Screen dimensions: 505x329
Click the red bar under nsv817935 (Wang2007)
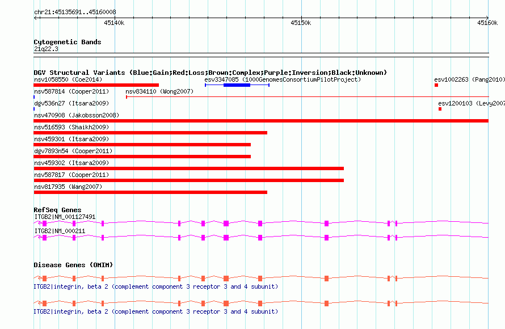tap(150, 192)
